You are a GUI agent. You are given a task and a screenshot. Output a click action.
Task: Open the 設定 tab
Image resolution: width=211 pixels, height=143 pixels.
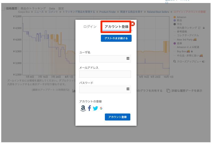pos(61,8)
